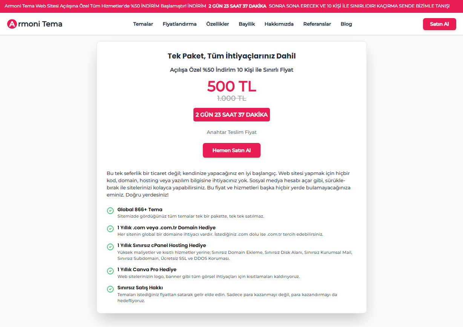Click the 500 TL price text
Viewport: 463px width, 327px height.
click(x=231, y=86)
